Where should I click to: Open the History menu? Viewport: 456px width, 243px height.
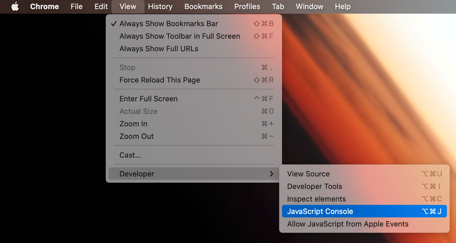[160, 7]
